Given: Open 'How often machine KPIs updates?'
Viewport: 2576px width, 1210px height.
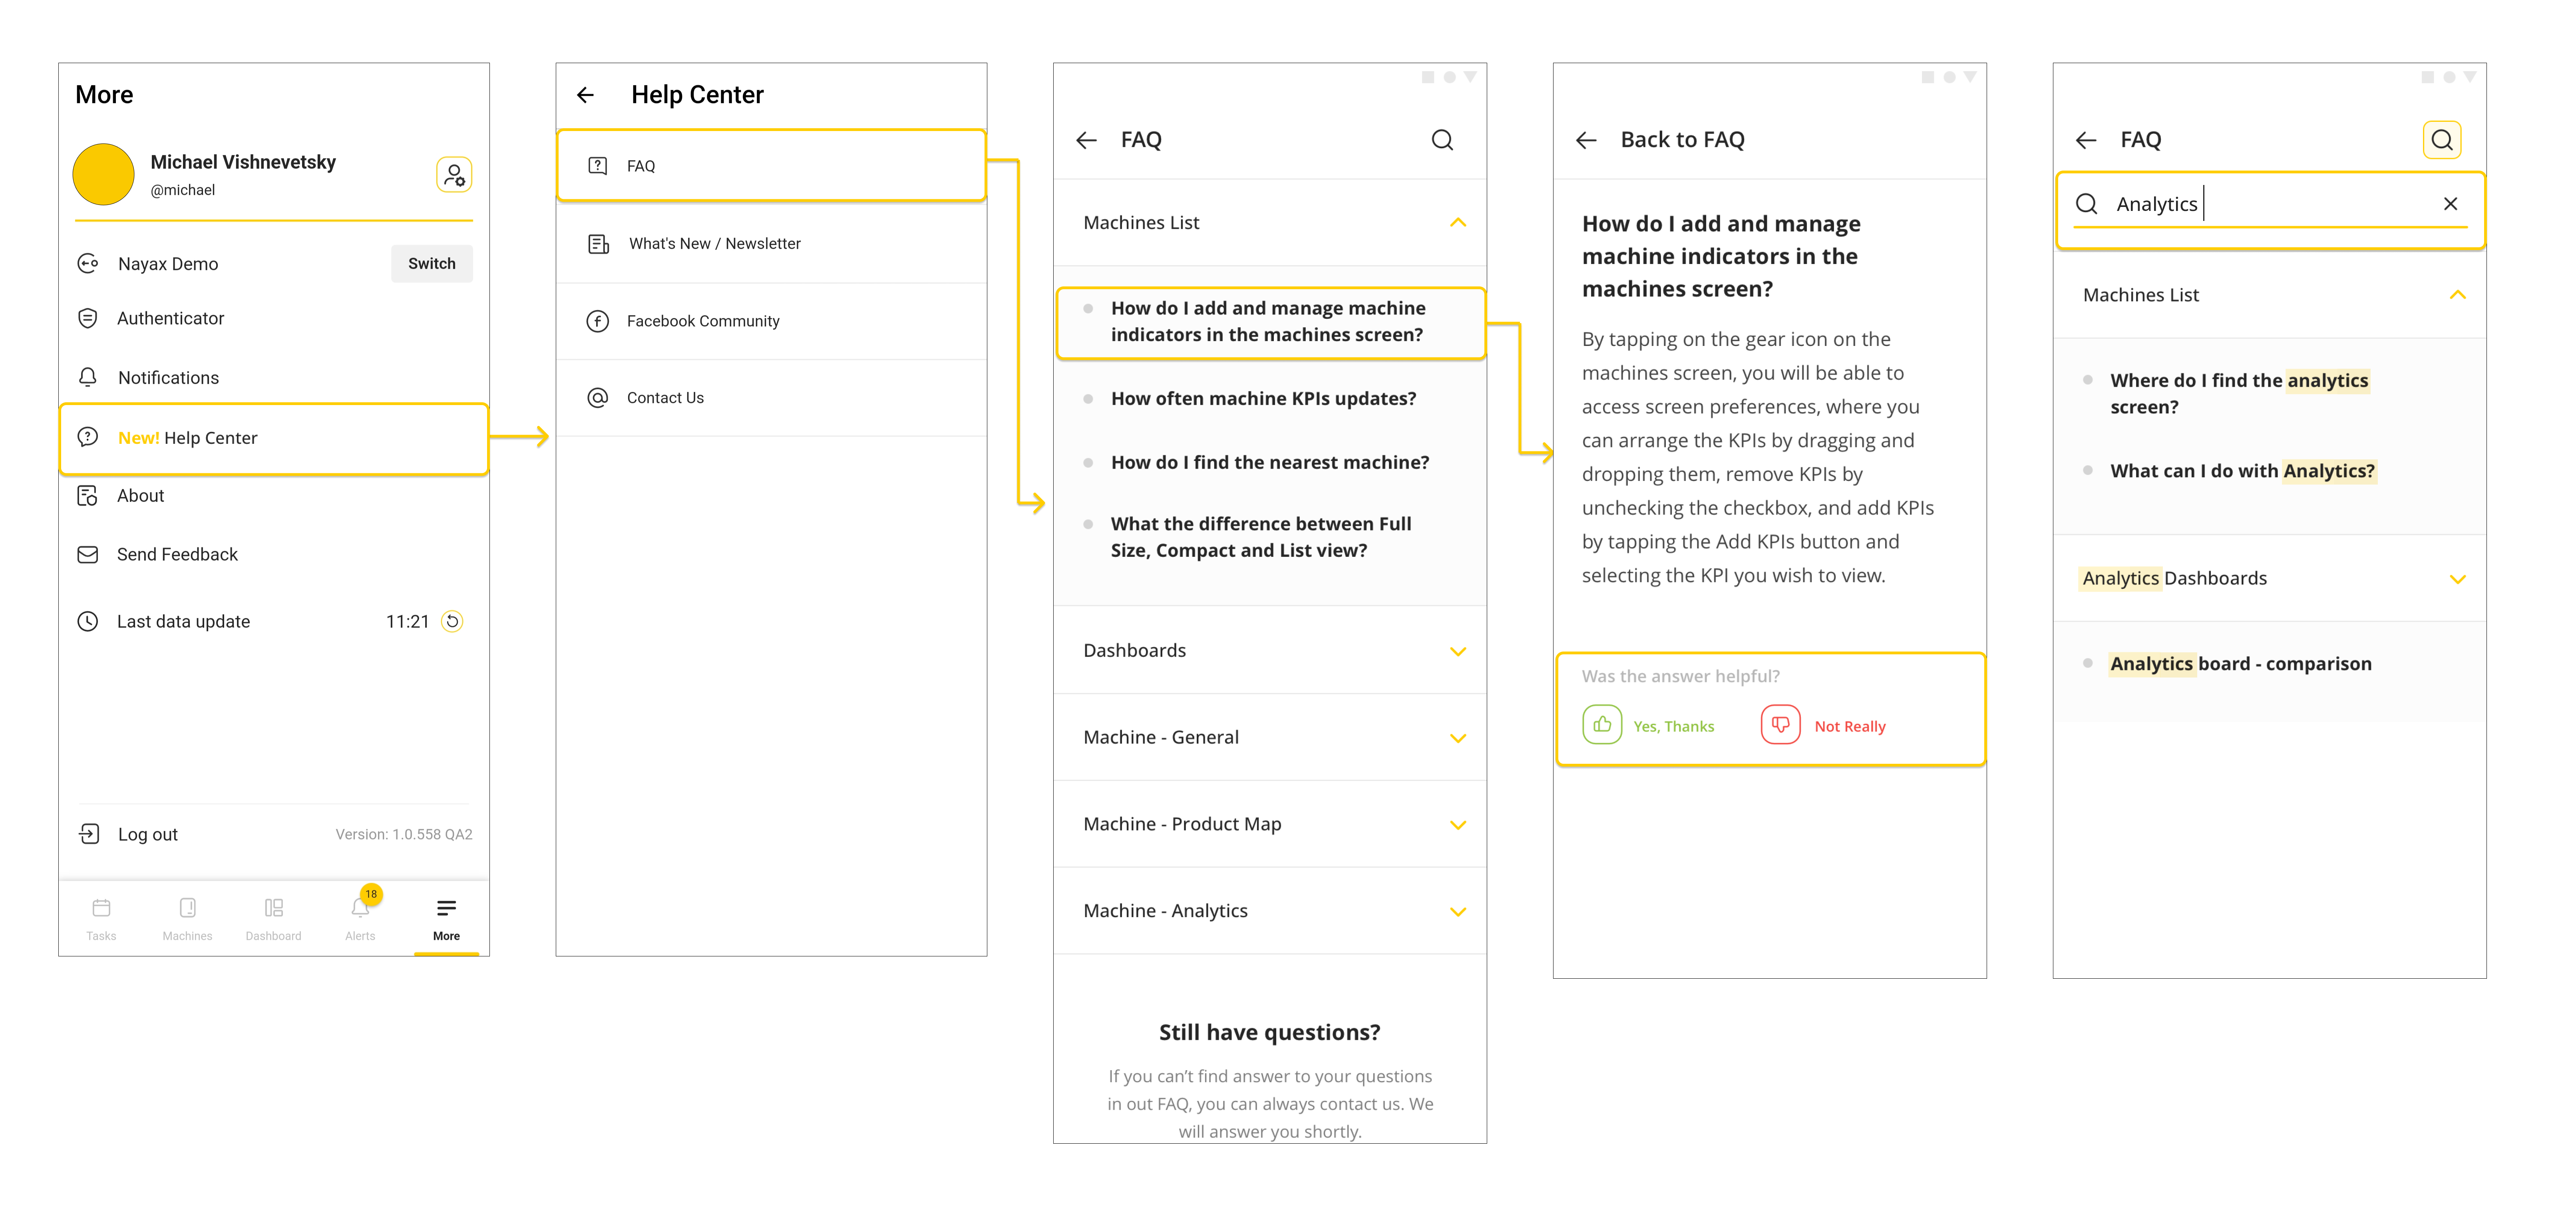Looking at the screenshot, I should point(1264,399).
